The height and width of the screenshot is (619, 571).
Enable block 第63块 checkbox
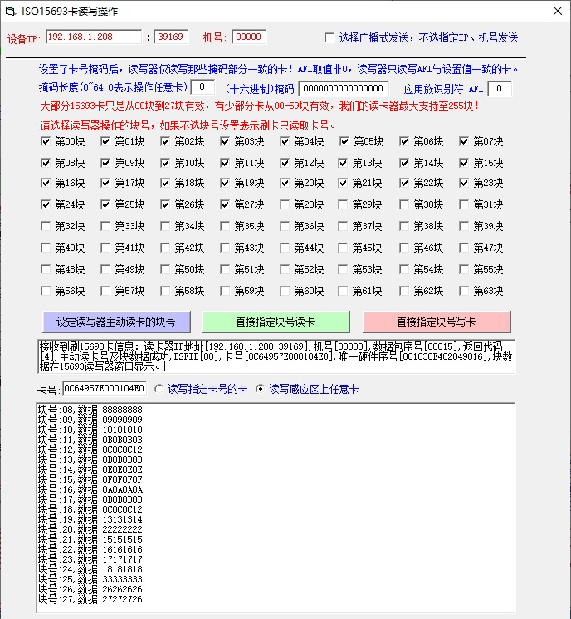tap(465, 291)
